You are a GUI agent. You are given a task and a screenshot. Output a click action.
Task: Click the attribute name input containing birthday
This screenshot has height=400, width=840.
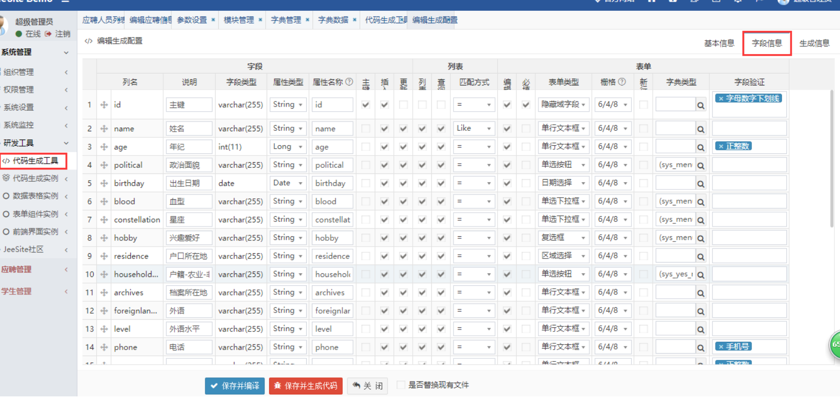click(x=332, y=183)
